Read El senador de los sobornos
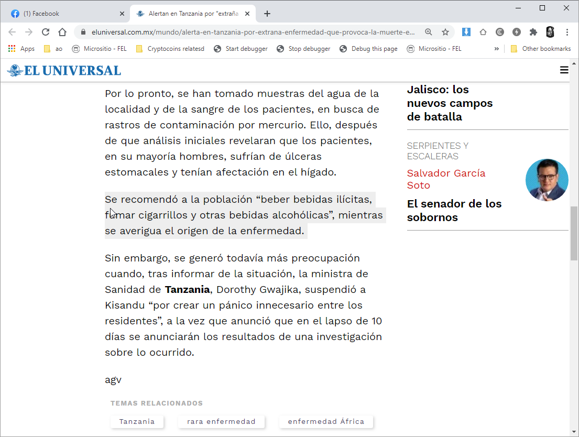This screenshot has width=579, height=437. tap(454, 211)
